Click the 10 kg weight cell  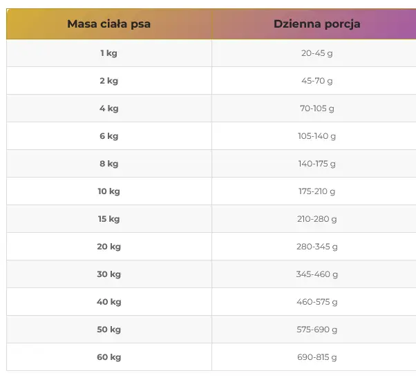pos(108,191)
